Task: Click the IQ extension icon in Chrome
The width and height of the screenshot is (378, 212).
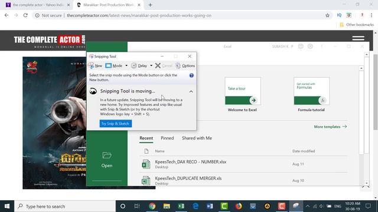Action: coord(339,15)
